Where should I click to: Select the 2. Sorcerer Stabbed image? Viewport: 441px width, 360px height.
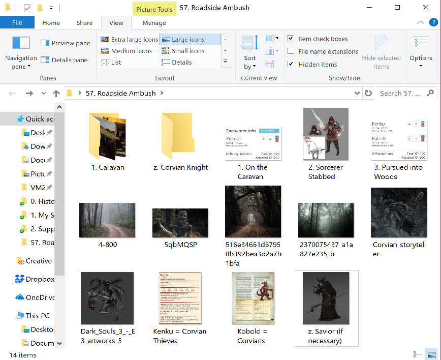click(326, 143)
